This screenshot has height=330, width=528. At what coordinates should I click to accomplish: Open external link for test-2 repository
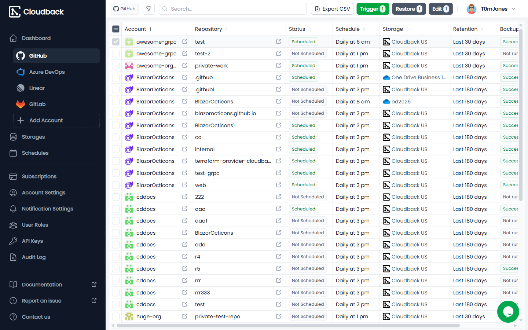tap(279, 54)
